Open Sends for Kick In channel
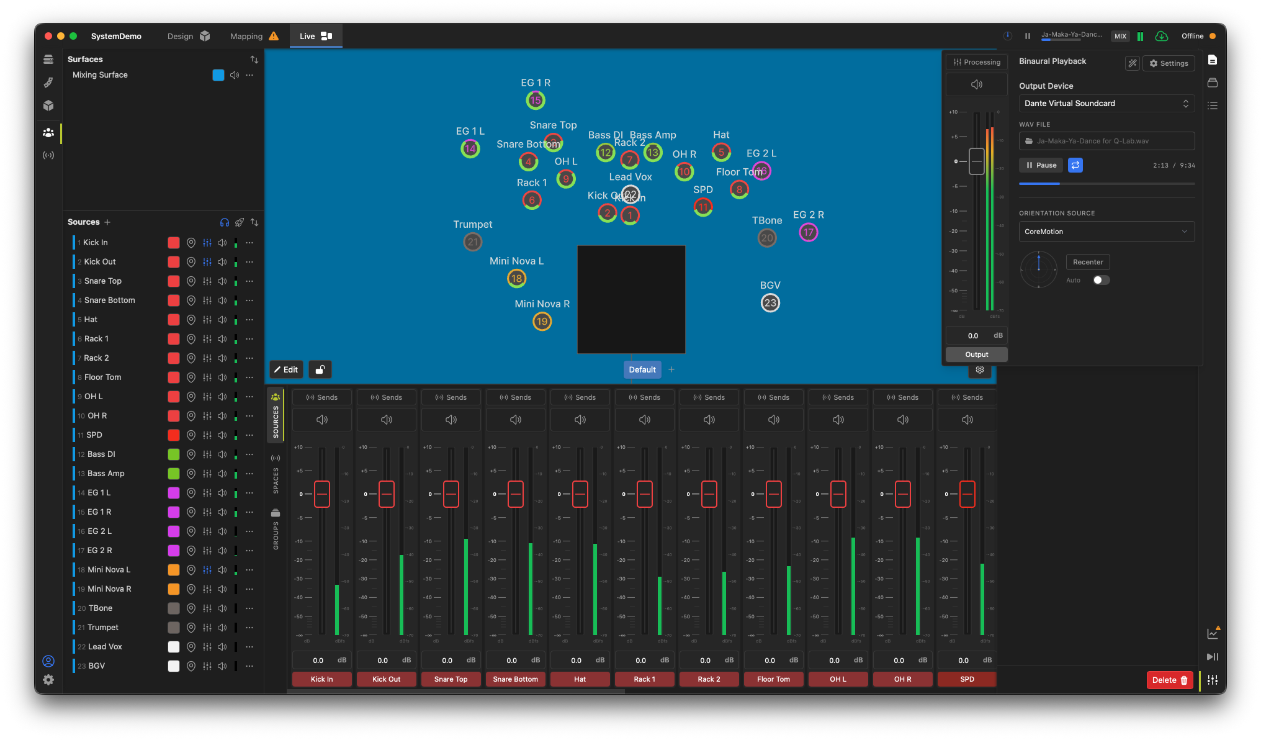This screenshot has height=740, width=1261. (322, 397)
